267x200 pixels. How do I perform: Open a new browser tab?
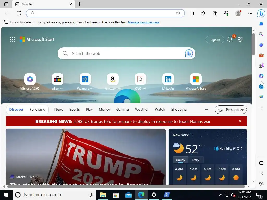(79, 4)
